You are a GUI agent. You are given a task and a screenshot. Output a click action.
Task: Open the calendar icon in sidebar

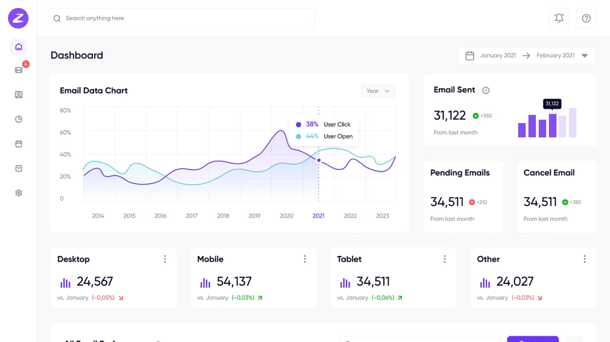tap(18, 144)
